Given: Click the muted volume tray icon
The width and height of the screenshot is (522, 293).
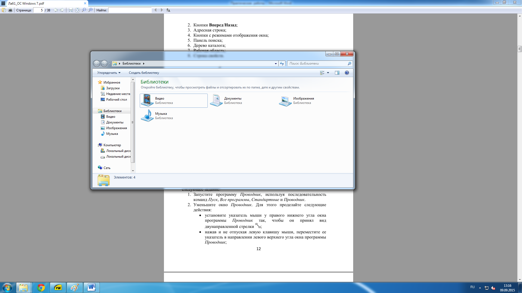Looking at the screenshot, I should pyautogui.click(x=493, y=288).
